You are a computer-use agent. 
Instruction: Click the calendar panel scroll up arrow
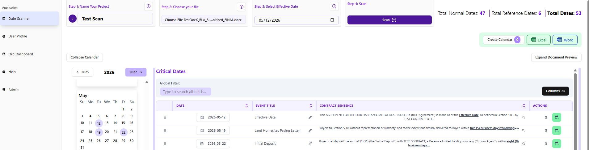147,82
